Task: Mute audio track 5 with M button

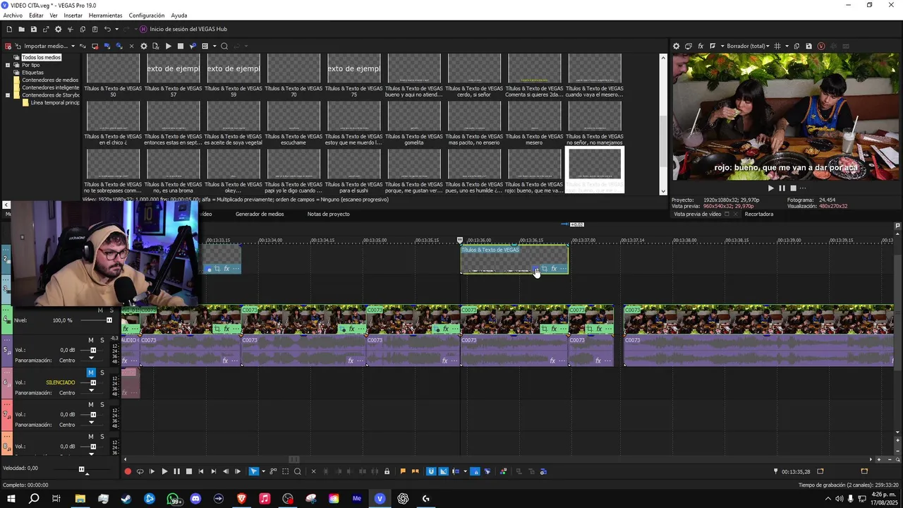Action: point(91,340)
